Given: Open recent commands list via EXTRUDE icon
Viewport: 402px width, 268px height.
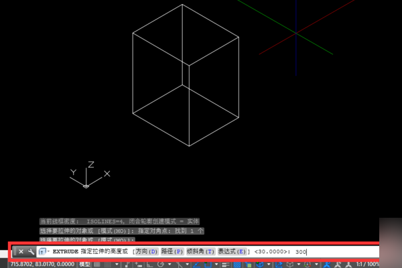Looking at the screenshot, I should tap(43, 252).
